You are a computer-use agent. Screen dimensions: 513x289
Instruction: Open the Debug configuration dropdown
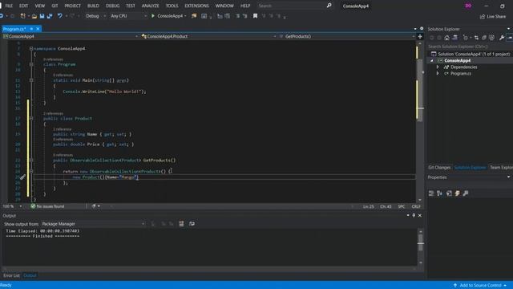click(x=95, y=16)
